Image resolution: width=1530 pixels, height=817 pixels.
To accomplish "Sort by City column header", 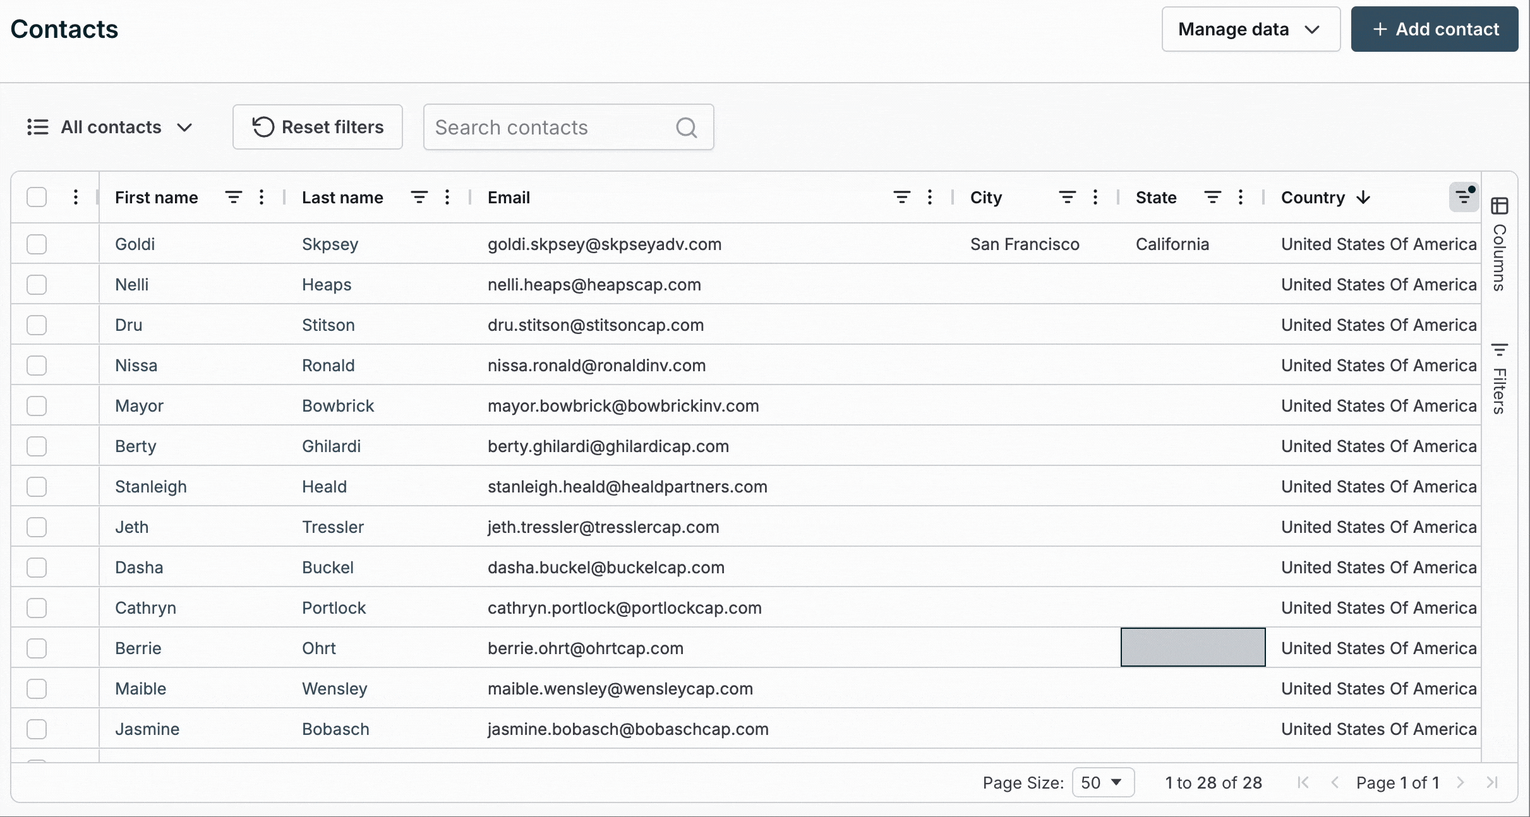I will [986, 198].
